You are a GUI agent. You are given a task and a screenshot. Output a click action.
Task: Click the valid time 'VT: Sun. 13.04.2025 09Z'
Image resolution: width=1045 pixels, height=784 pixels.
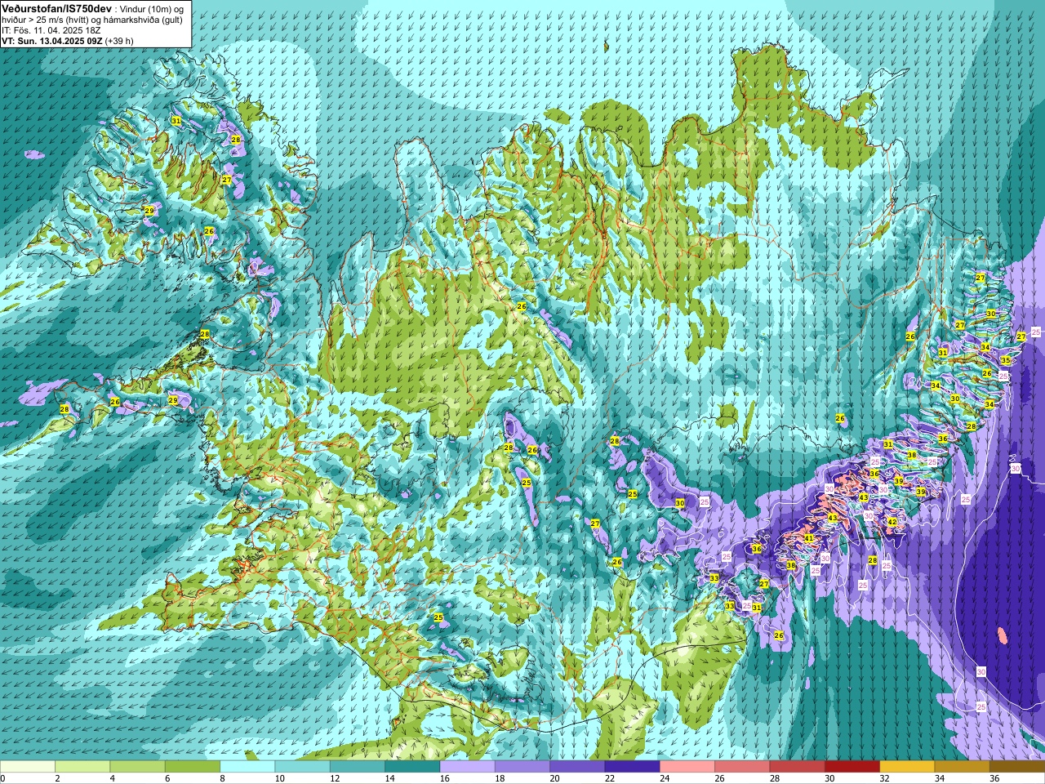point(51,41)
